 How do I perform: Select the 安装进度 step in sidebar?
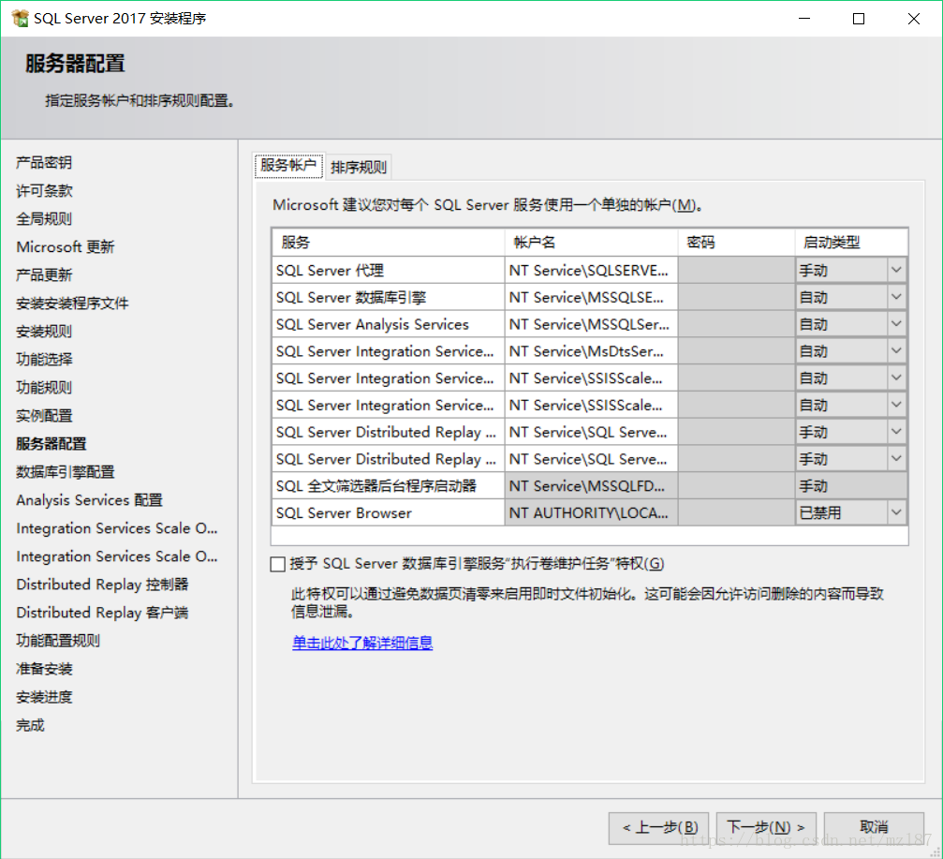pos(44,697)
